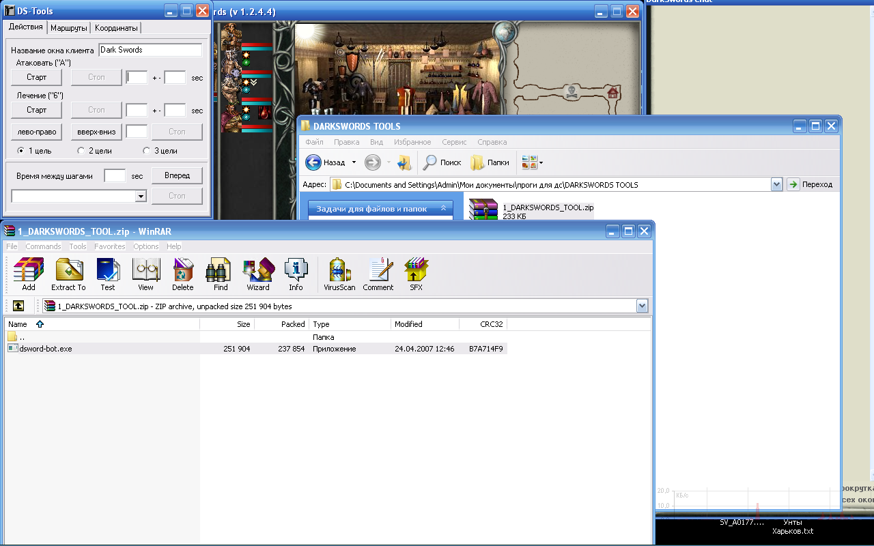
Task: Click the вверх-вниз button
Action: coord(96,131)
